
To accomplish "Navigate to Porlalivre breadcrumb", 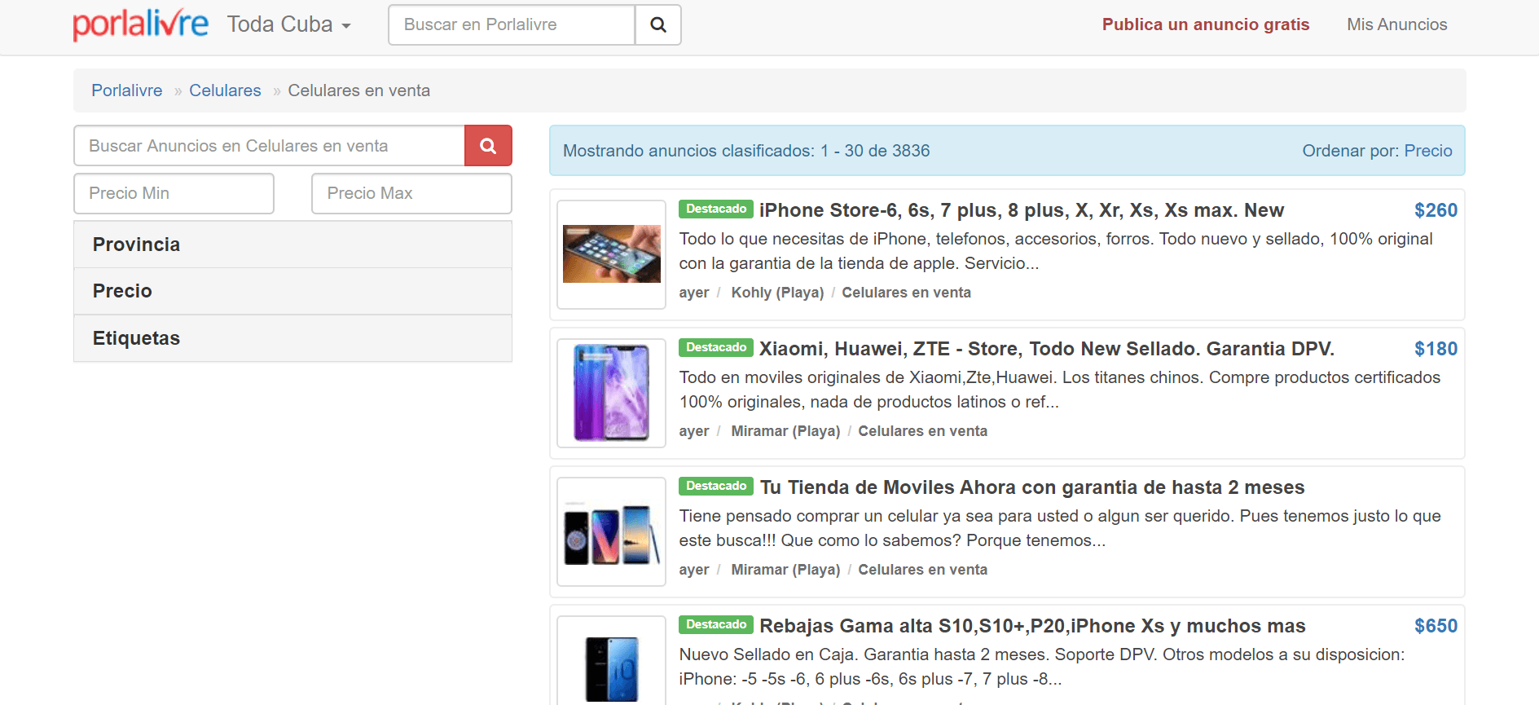I will point(126,90).
